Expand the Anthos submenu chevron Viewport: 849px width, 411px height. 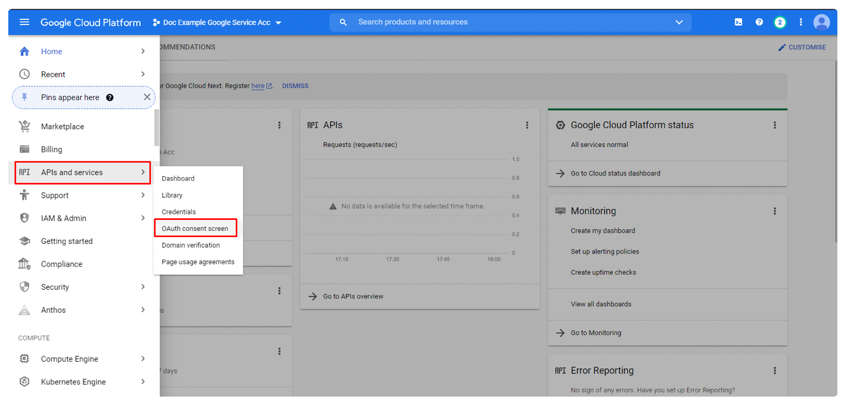coord(143,310)
